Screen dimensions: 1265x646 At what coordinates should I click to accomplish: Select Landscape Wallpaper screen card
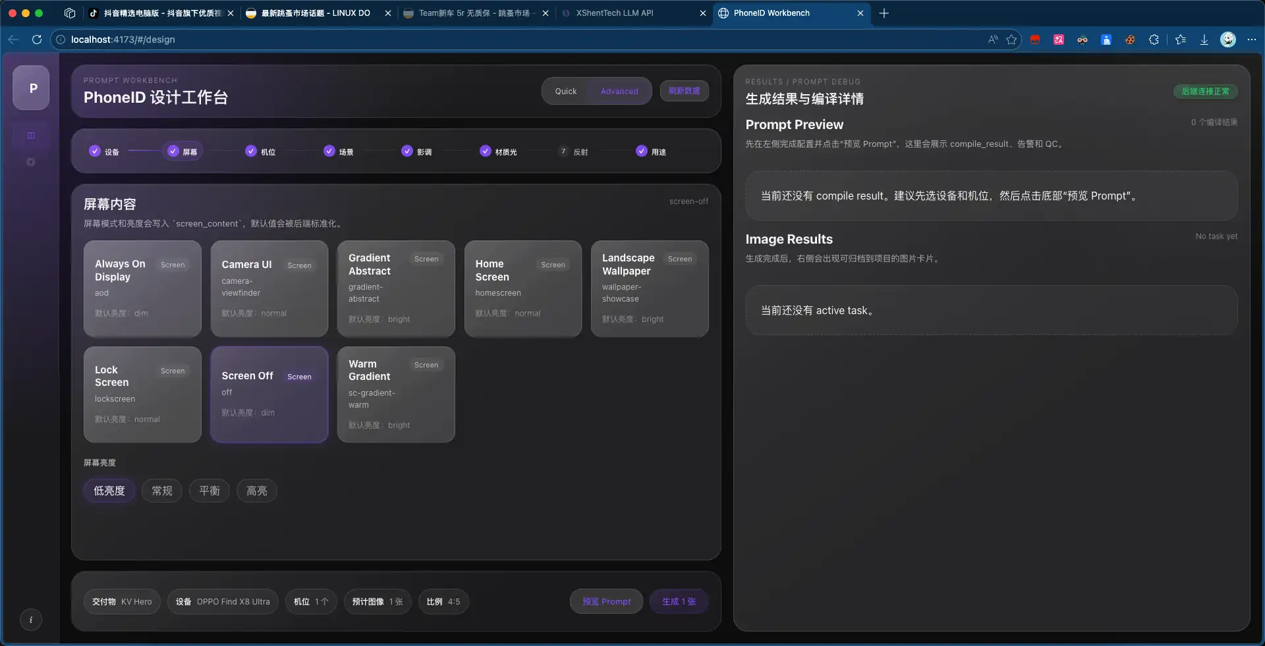[x=650, y=288]
